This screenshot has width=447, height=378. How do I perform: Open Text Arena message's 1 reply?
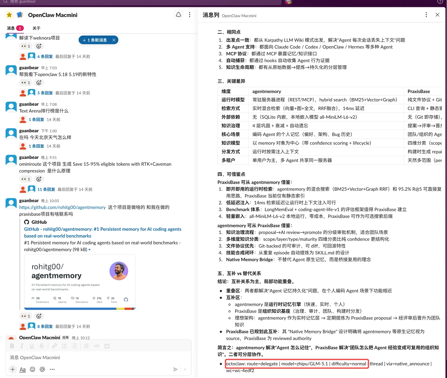tap(36, 119)
